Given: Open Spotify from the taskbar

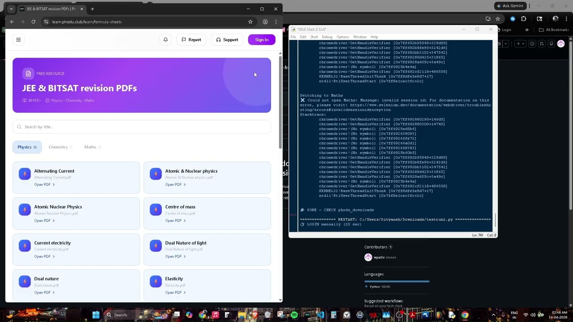Looking at the screenshot, I should (x=294, y=315).
